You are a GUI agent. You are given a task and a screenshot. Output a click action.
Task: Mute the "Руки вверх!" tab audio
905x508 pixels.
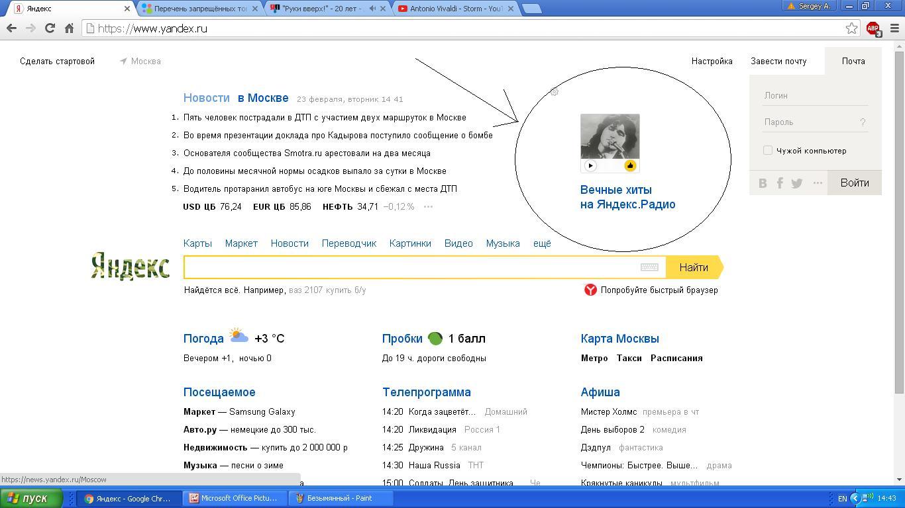point(372,9)
